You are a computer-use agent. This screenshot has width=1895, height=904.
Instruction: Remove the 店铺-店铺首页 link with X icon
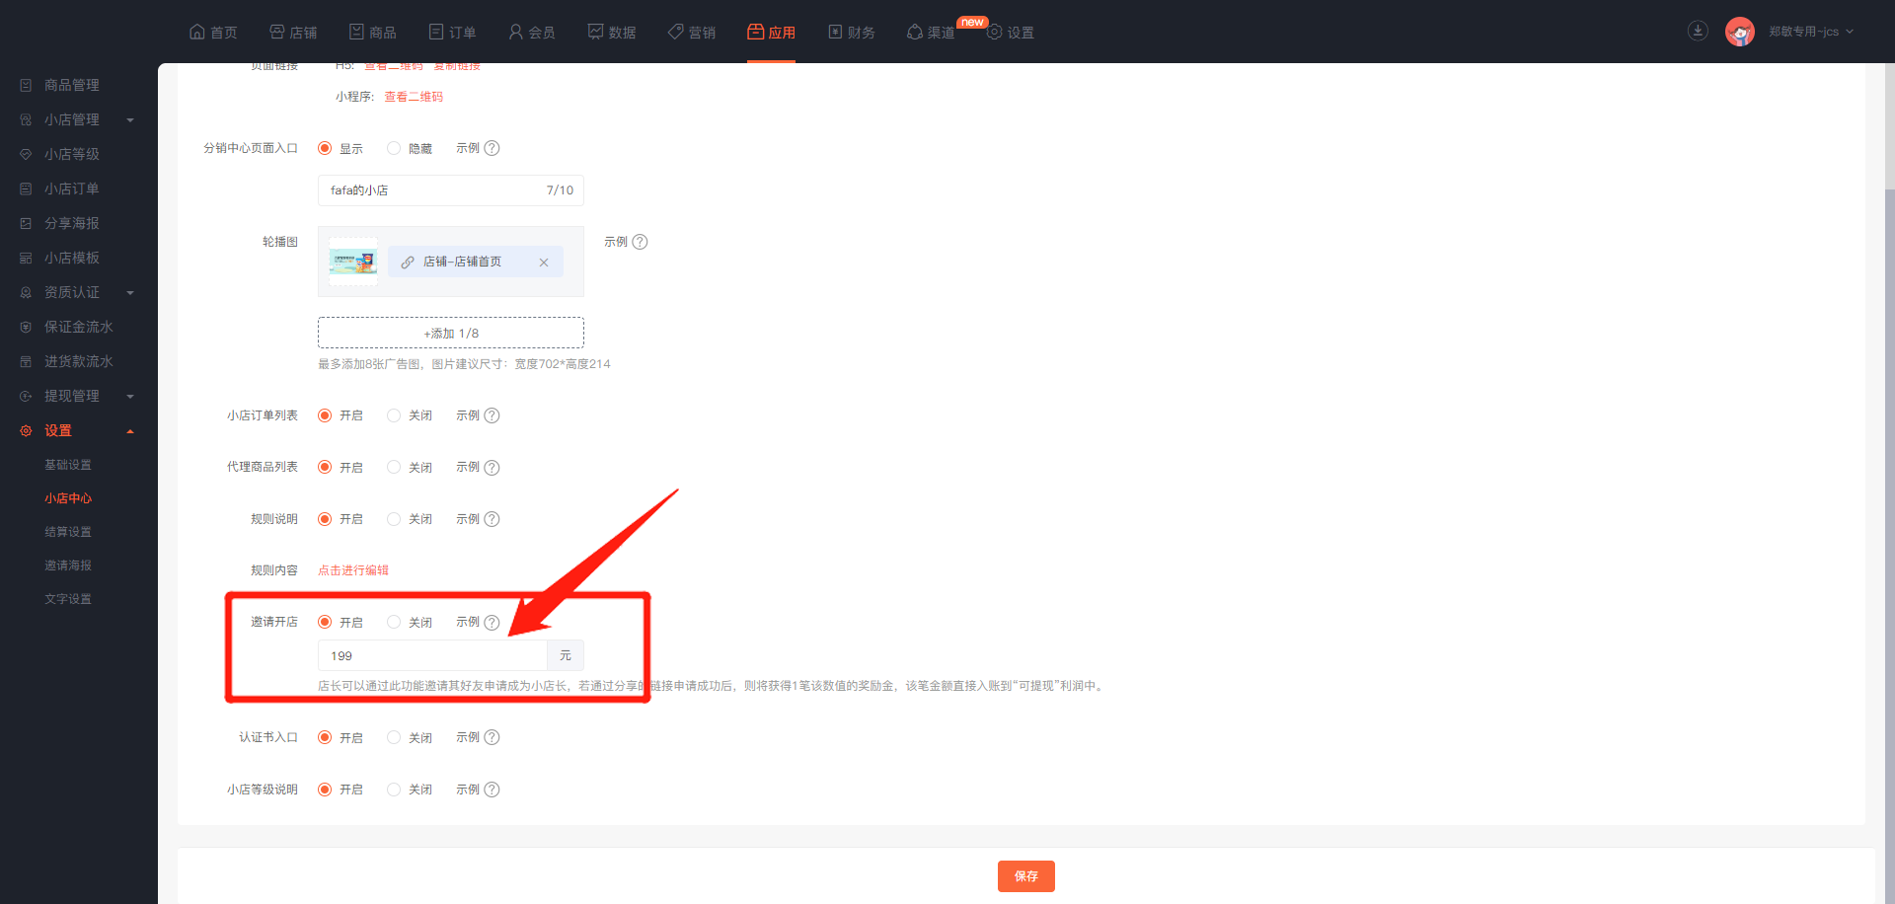click(544, 263)
